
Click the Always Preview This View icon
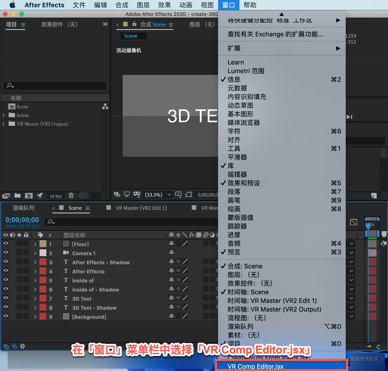coord(117,194)
